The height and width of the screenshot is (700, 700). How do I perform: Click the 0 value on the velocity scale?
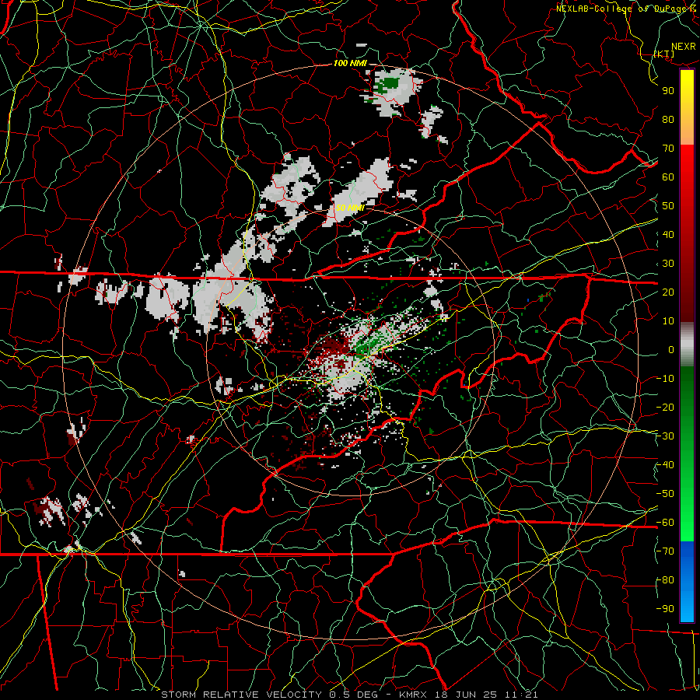click(x=671, y=350)
